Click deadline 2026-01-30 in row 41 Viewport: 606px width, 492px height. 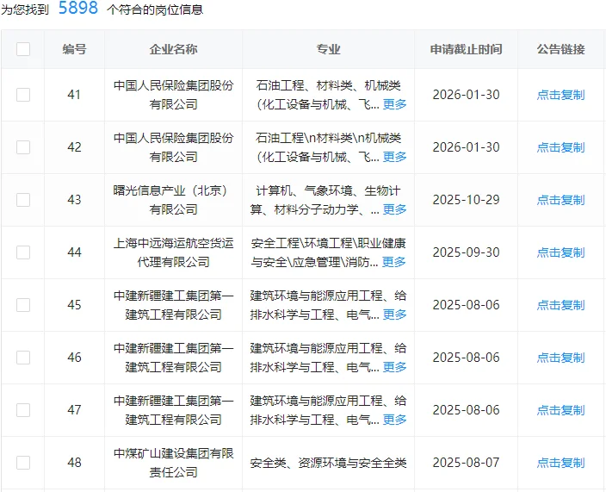(x=466, y=95)
